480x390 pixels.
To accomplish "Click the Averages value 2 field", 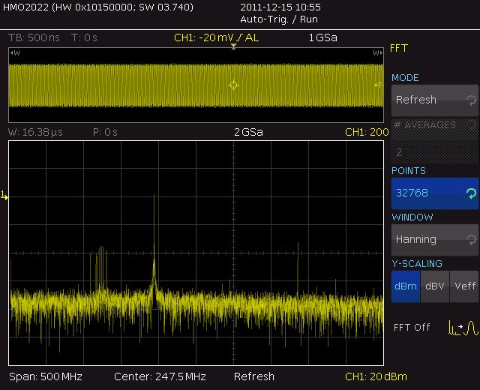I will (x=435, y=152).
